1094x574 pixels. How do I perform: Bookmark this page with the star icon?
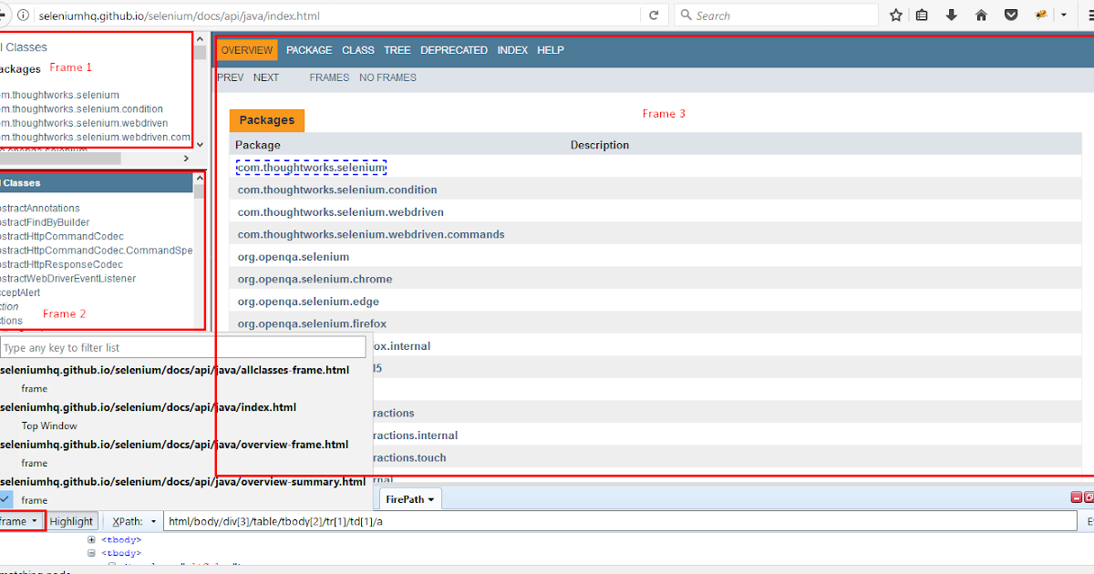895,15
